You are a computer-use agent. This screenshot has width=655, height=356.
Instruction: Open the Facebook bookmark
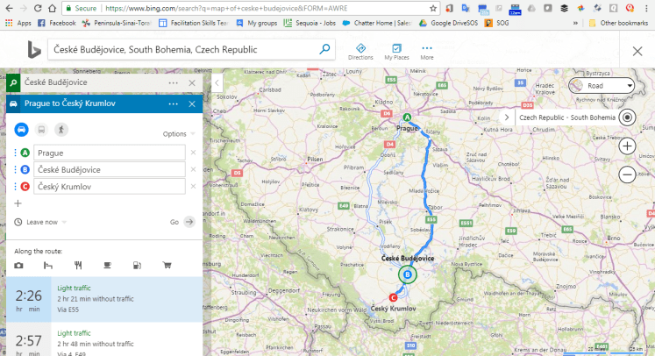click(x=56, y=23)
